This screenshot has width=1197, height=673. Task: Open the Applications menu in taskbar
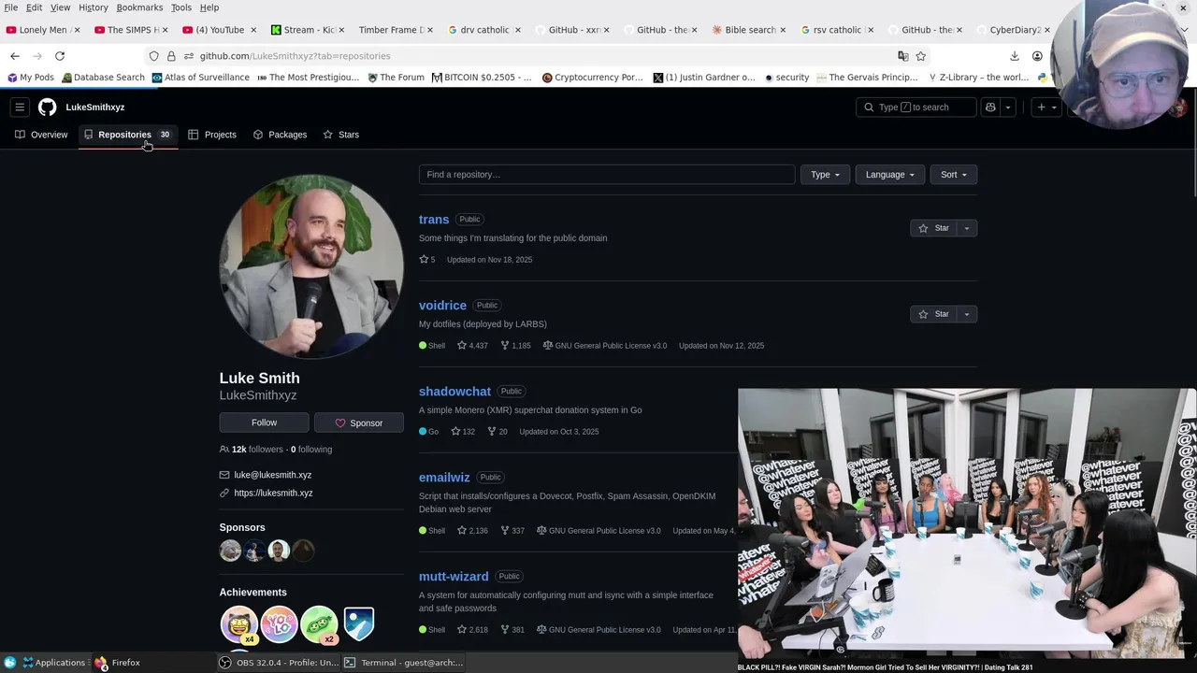pos(54,663)
